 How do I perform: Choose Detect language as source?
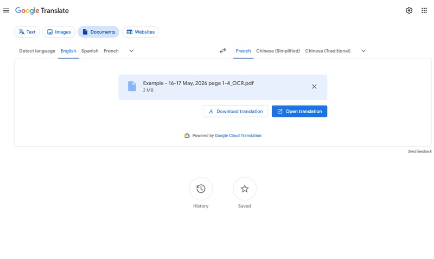tap(37, 51)
